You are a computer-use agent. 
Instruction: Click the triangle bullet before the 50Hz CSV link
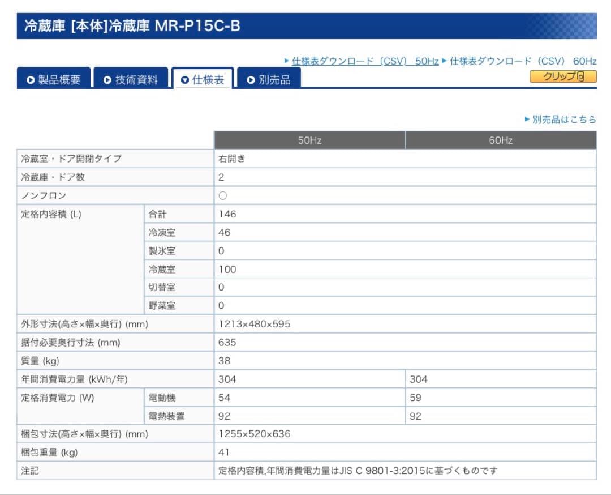point(287,61)
